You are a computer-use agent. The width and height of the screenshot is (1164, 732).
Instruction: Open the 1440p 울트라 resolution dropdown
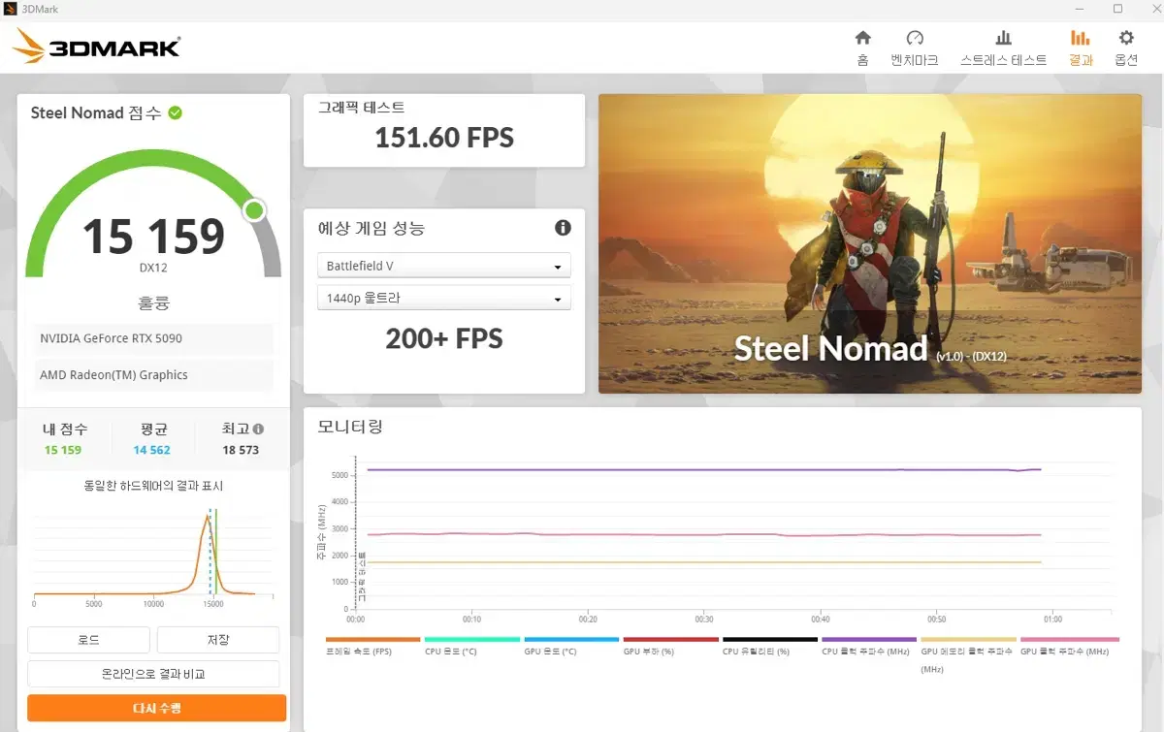coord(443,299)
